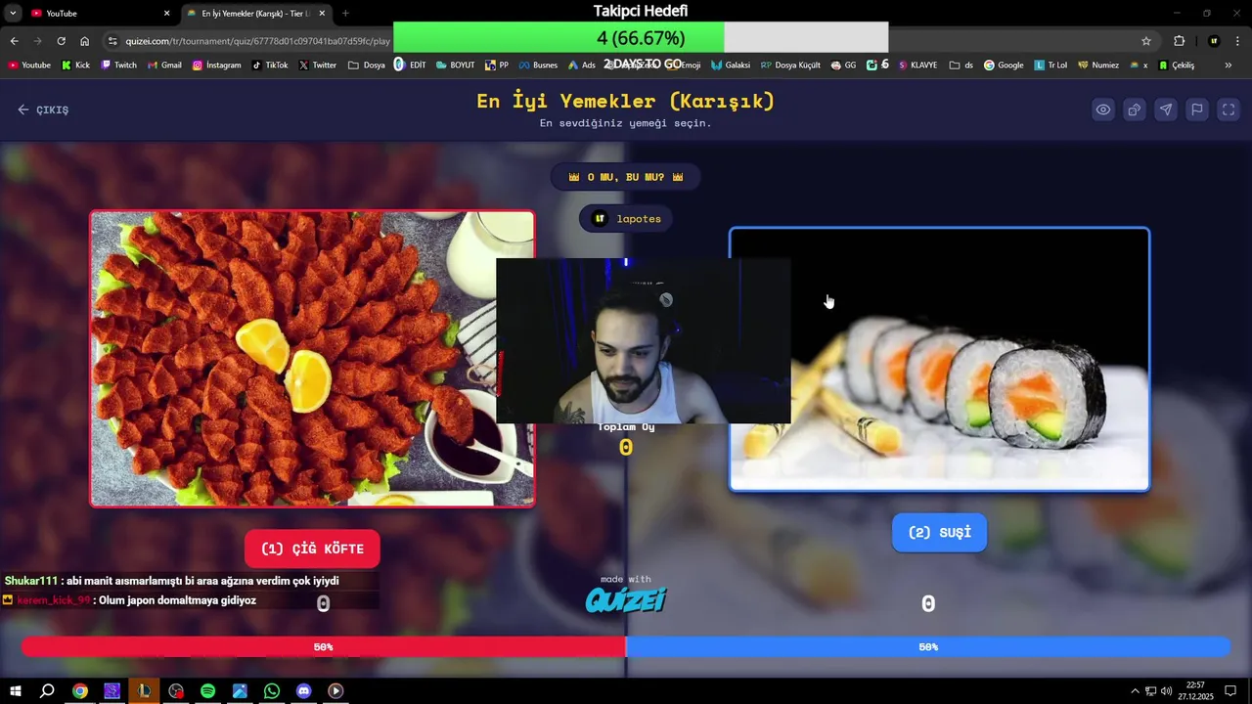Go to the browser home page
The image size is (1252, 704).
click(x=84, y=41)
